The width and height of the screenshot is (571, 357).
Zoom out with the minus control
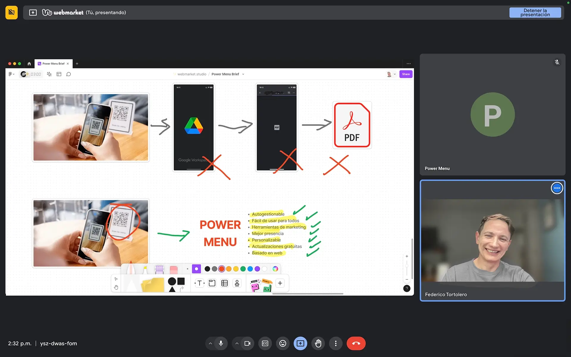tap(407, 279)
